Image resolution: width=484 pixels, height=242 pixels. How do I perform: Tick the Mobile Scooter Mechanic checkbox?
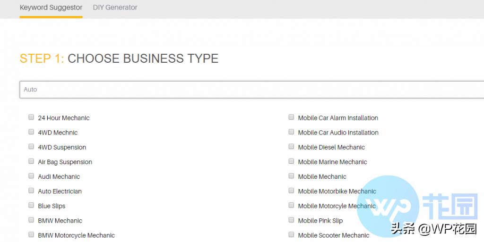tap(291, 234)
